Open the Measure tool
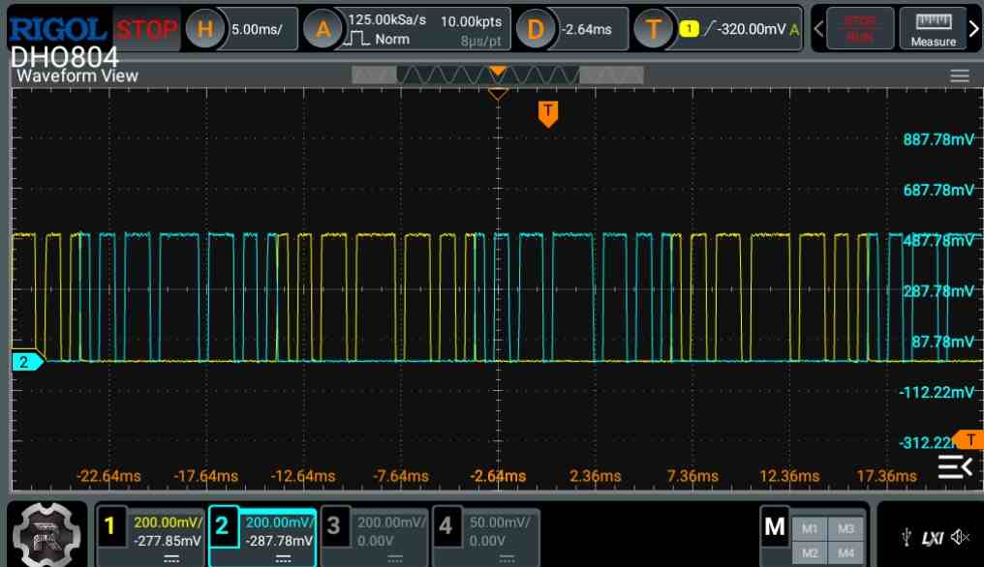The height and width of the screenshot is (567, 984). 934,29
